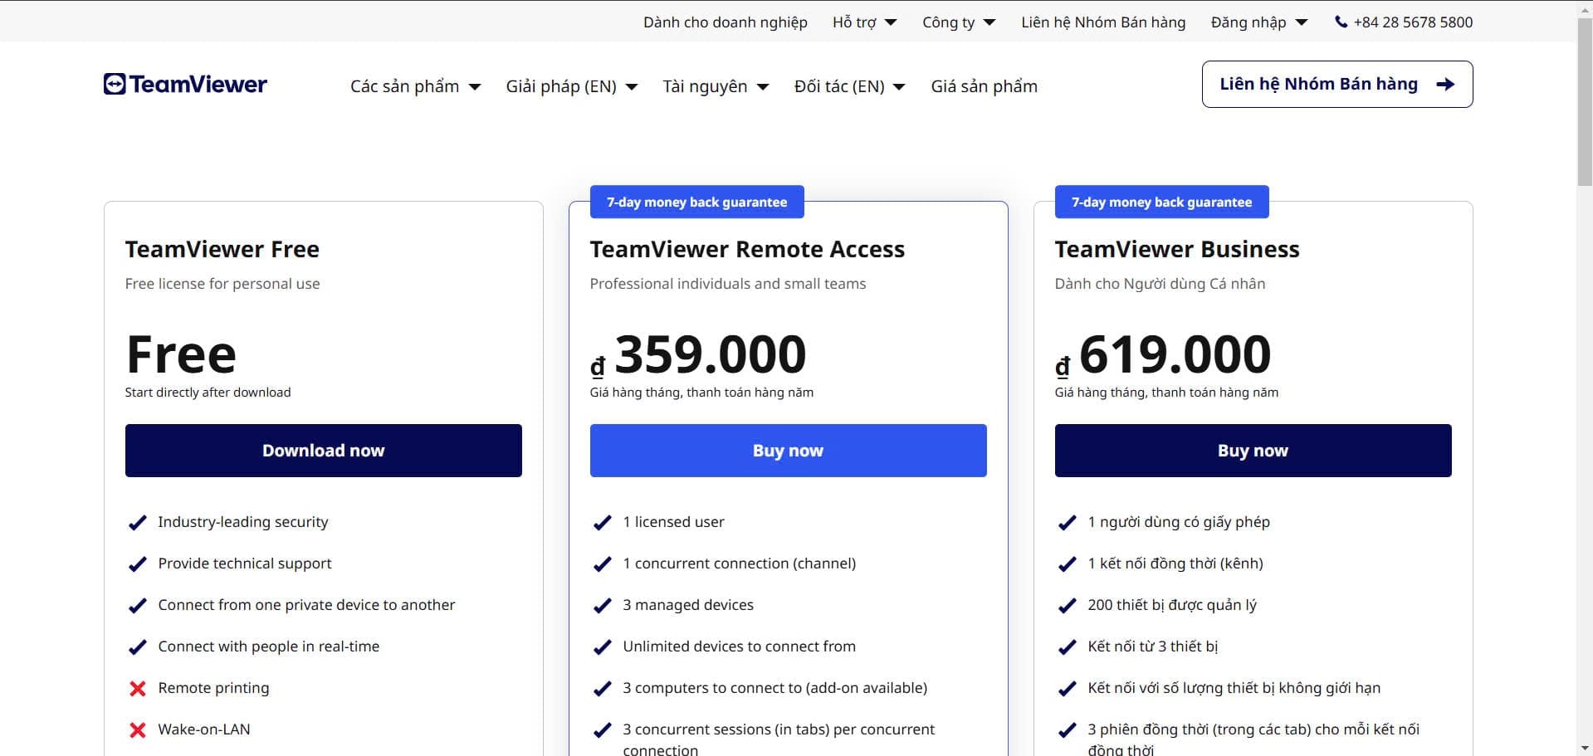
Task: Click the phone icon beside +84 28 5678 5800
Action: (1341, 22)
